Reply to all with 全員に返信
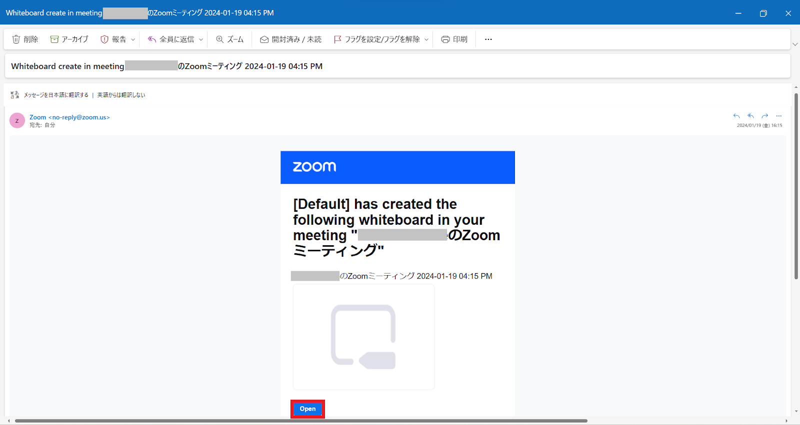 tap(171, 39)
